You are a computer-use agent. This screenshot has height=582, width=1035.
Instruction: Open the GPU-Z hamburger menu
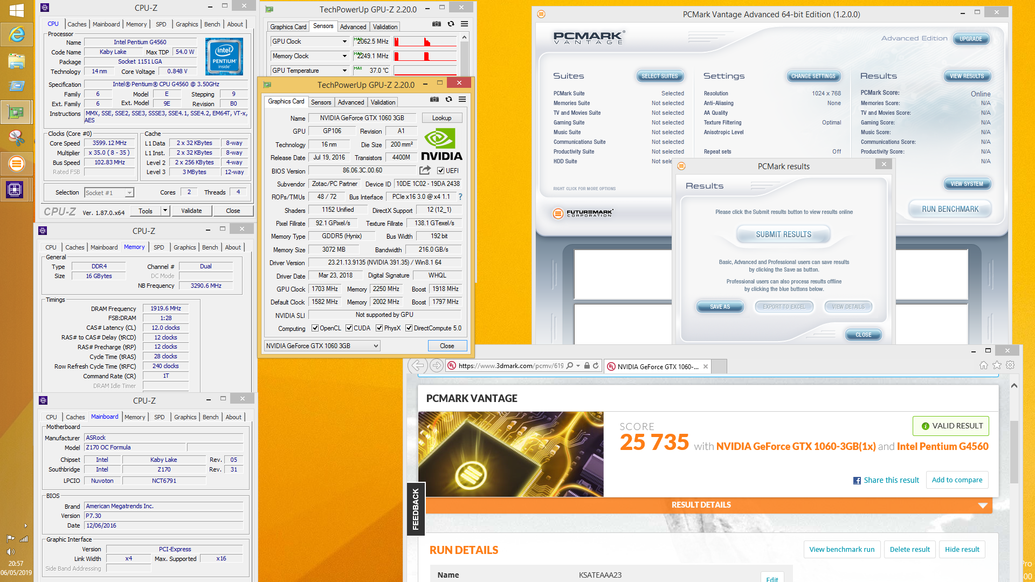463,99
